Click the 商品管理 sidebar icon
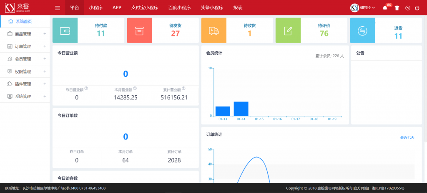 coord(10,34)
